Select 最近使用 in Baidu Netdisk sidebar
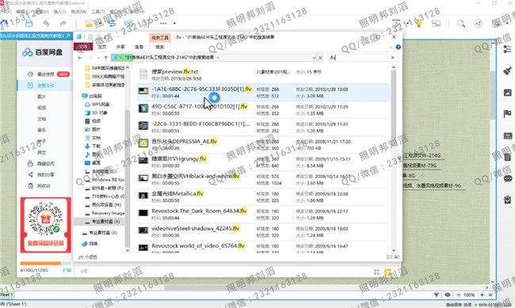Screen dimensions: 515x308 46,74
